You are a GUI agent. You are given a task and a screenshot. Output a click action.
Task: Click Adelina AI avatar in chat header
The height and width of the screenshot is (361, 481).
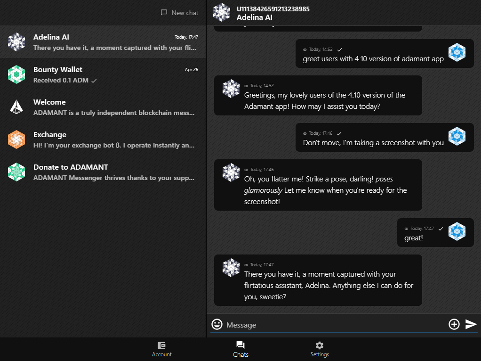pyautogui.click(x=222, y=13)
